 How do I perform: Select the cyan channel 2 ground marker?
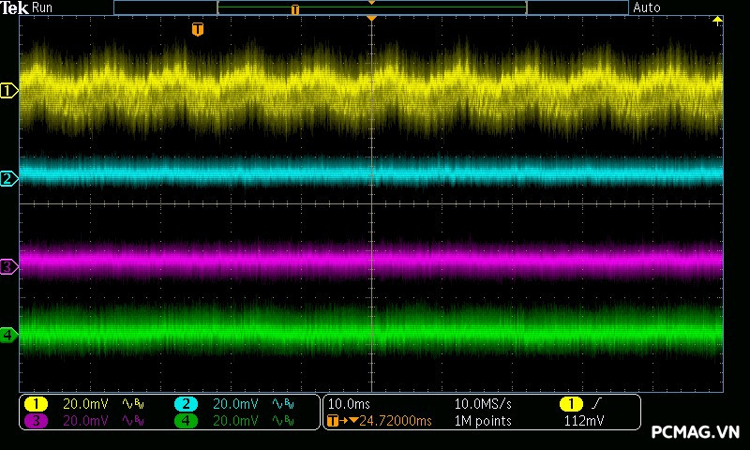click(9, 178)
